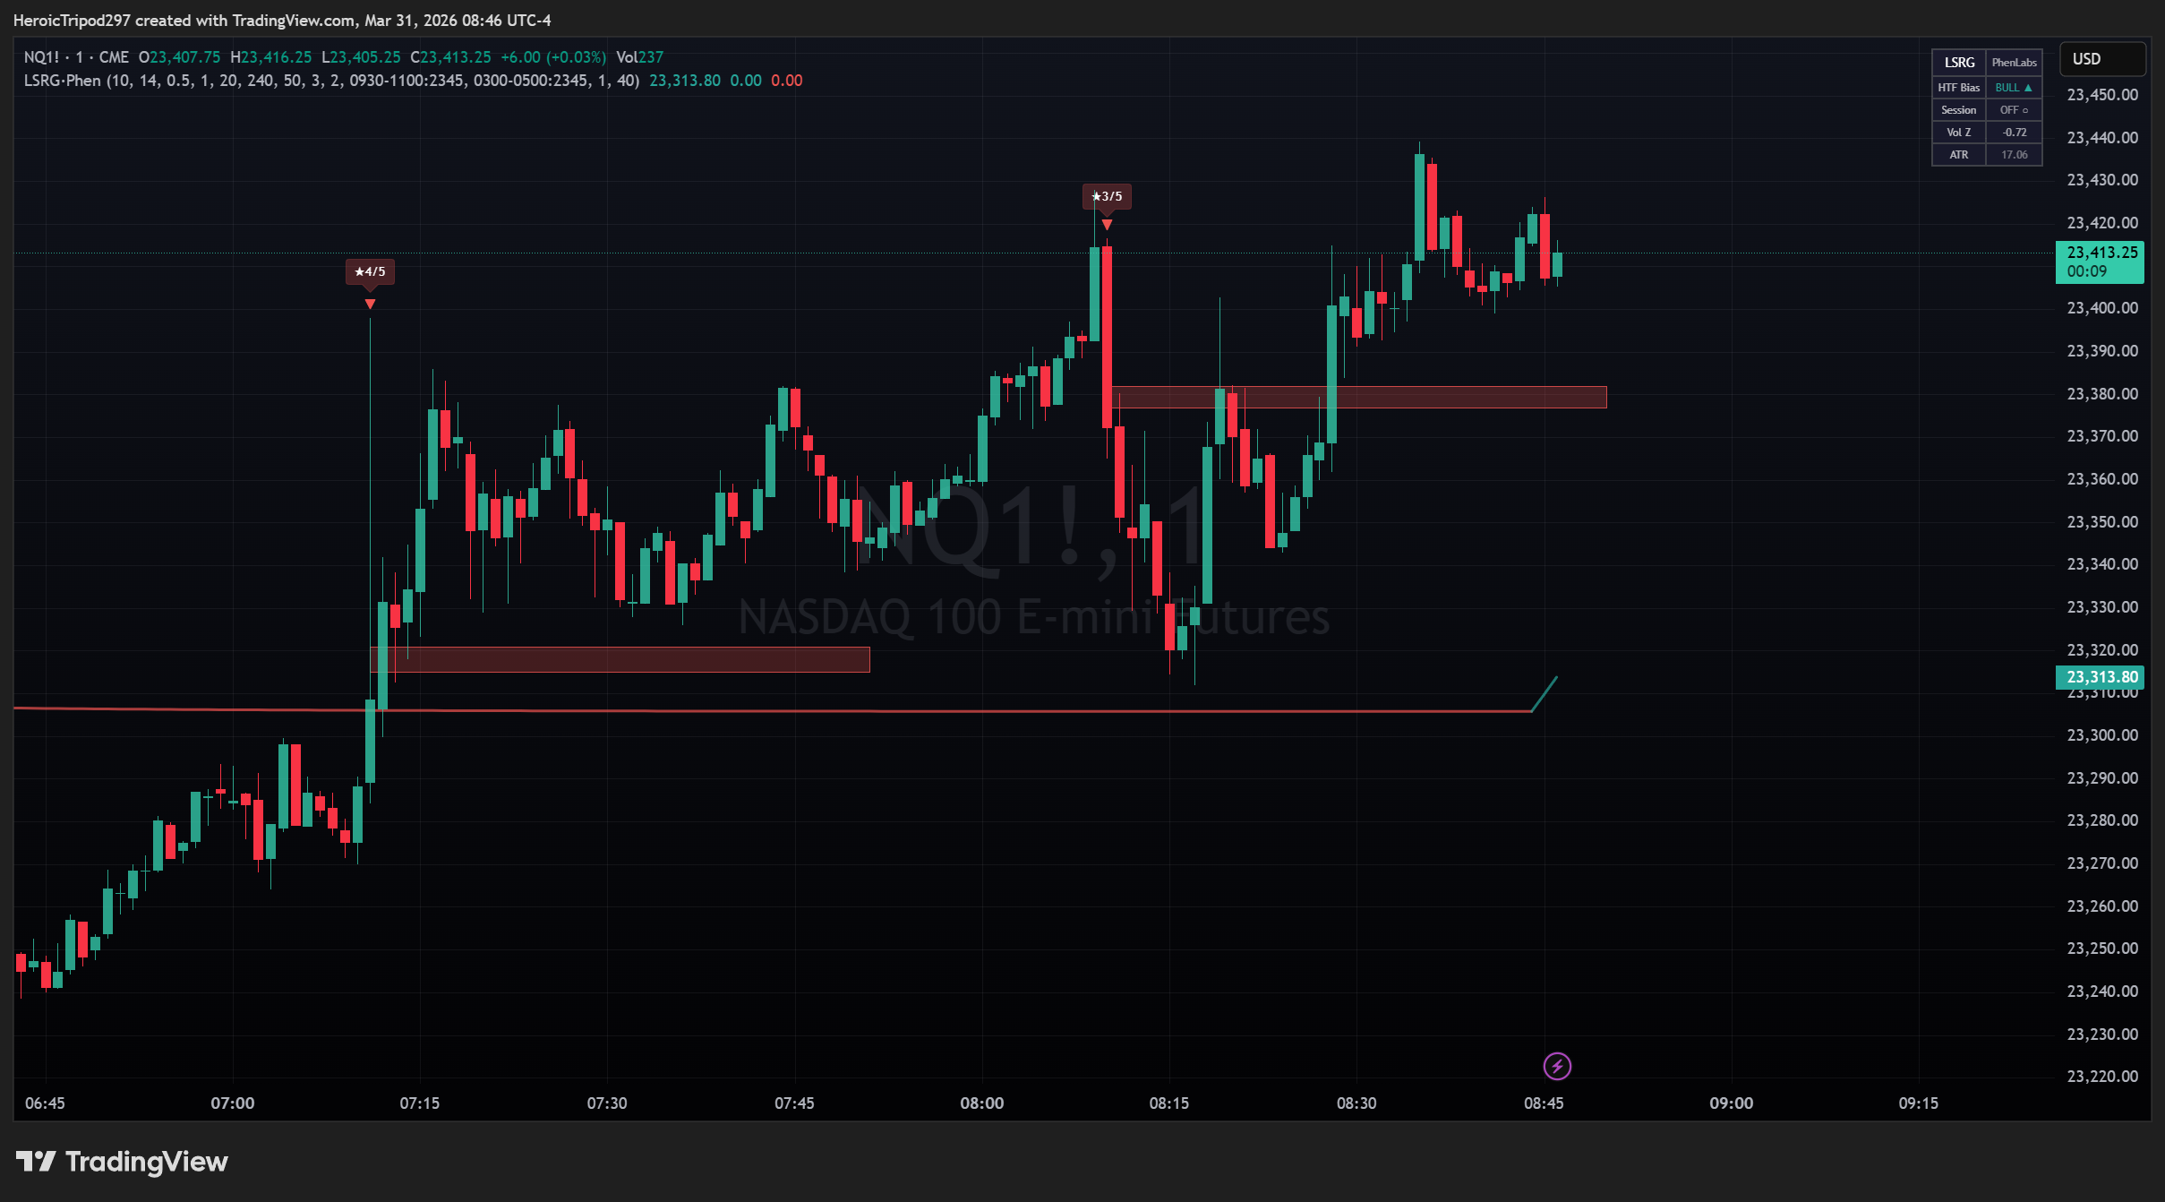Click the red arrow under ★3/5 label
The image size is (2165, 1202).
(1107, 225)
